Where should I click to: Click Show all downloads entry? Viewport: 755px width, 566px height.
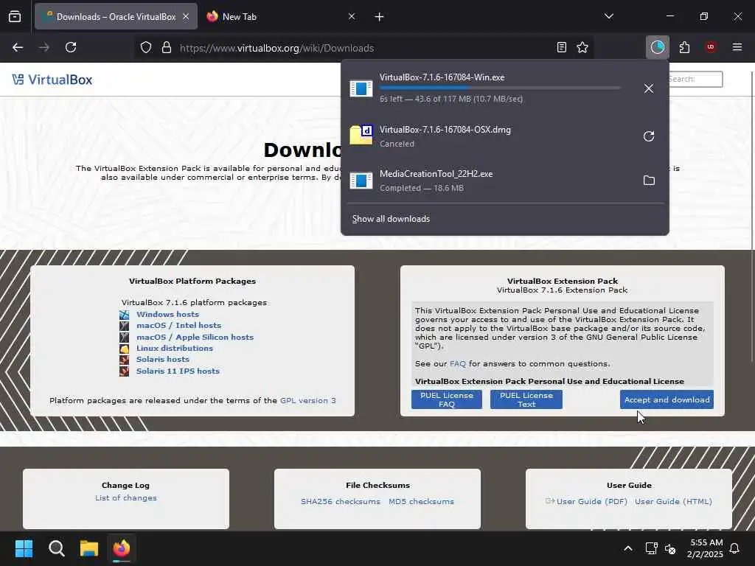(x=391, y=219)
